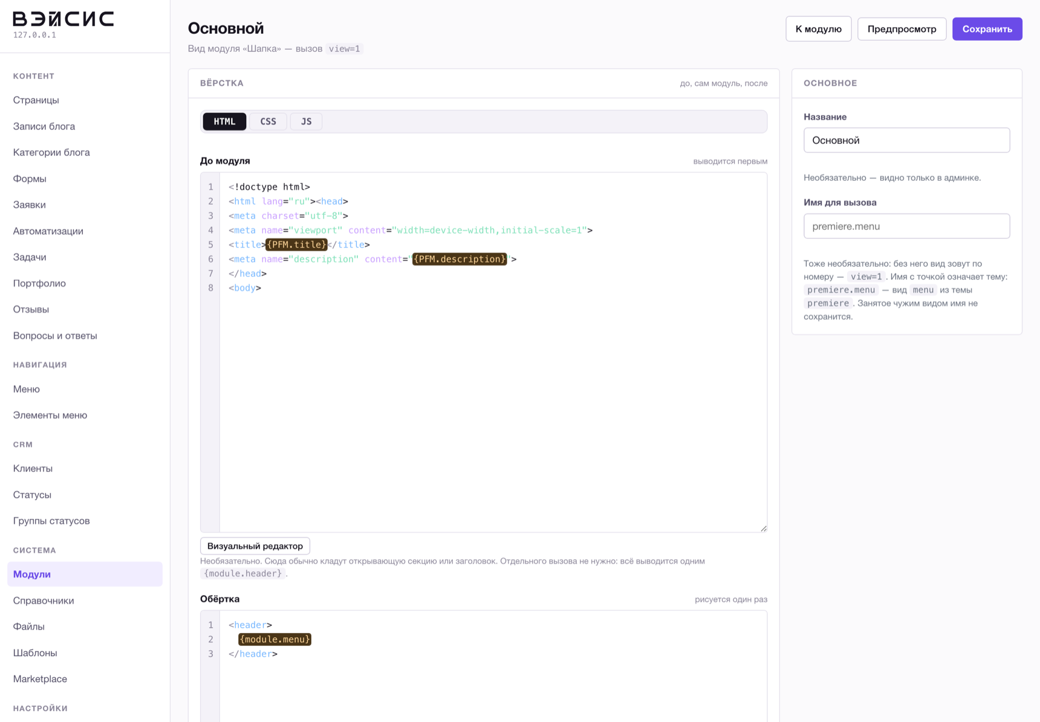Viewport: 1040px width, 722px height.
Task: Open Меню under Навигация
Action: (x=27, y=389)
